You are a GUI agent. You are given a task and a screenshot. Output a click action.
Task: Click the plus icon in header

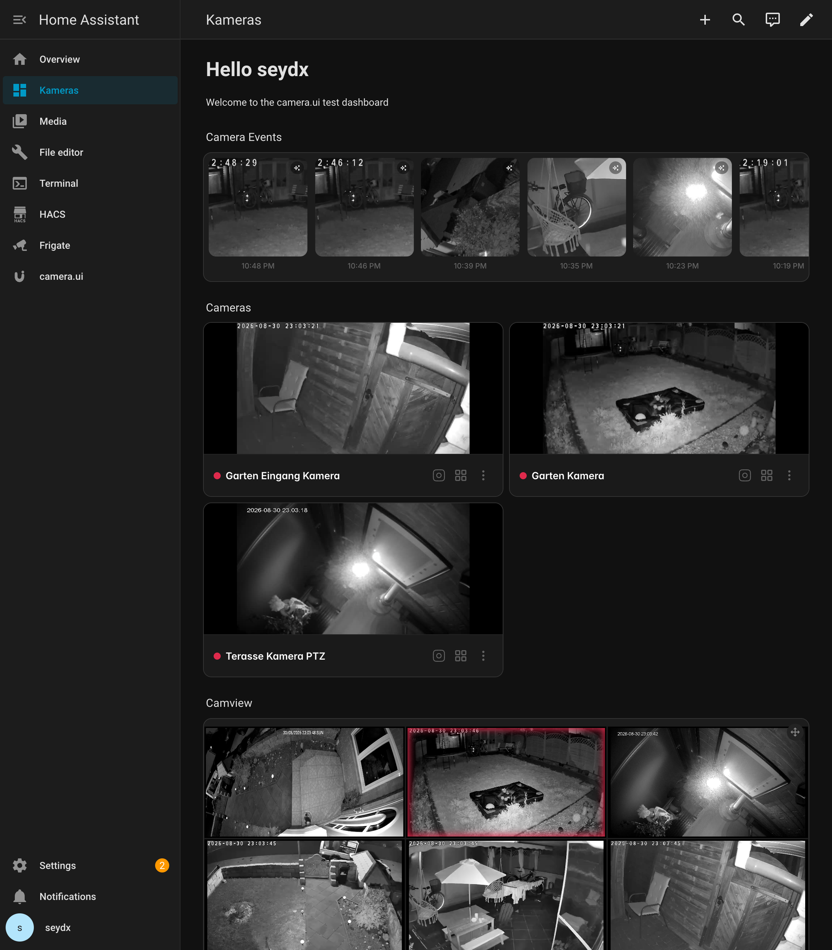705,19
